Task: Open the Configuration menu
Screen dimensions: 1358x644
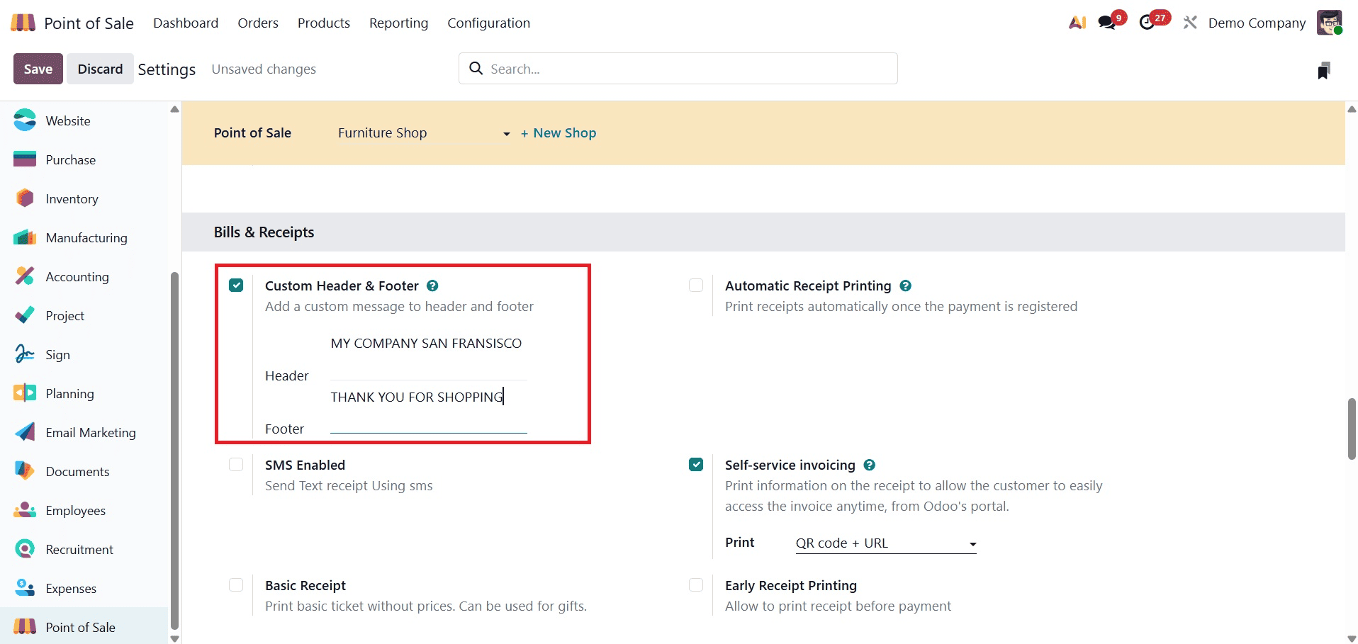Action: [x=488, y=23]
